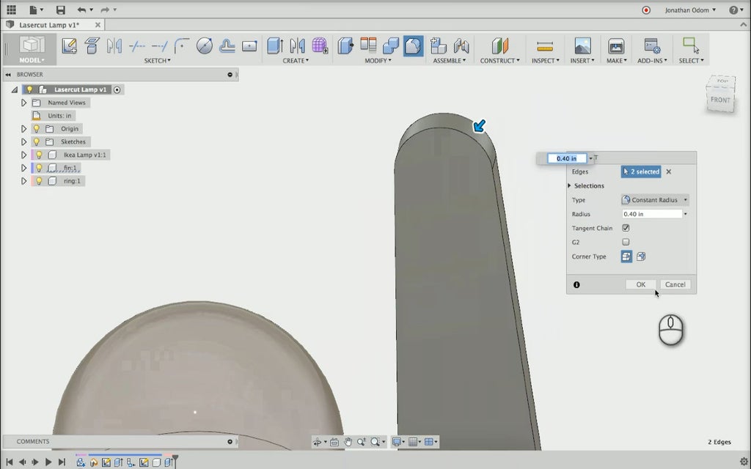Click the New Component icon in Assemble
Viewport: 751px width, 469px height.
439,46
